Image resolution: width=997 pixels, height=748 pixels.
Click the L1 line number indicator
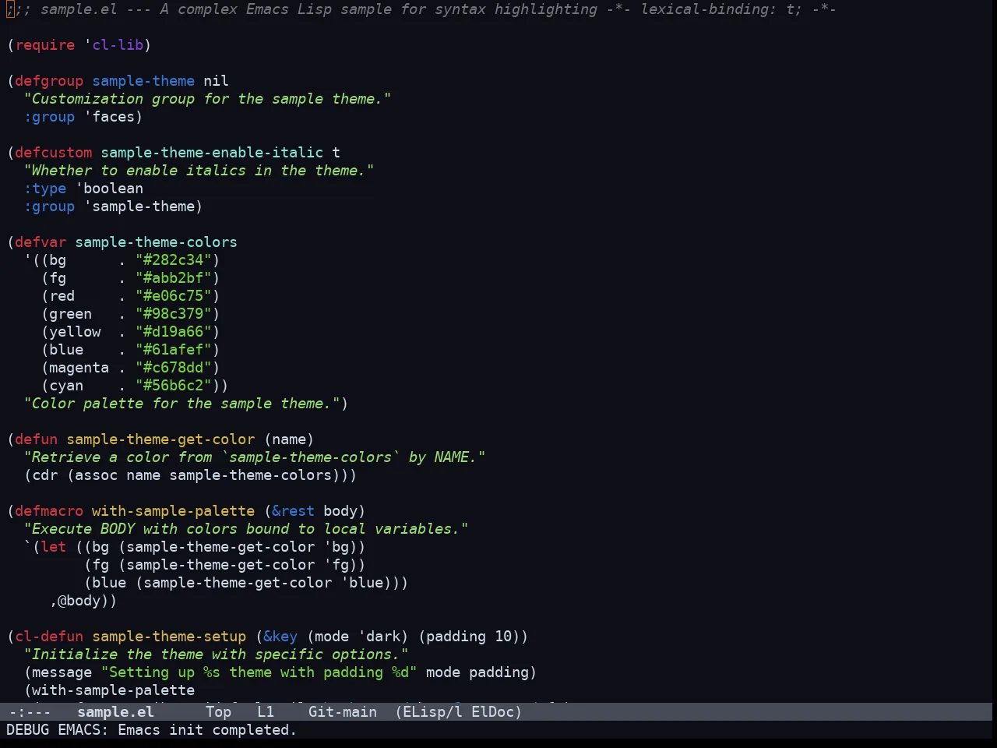[266, 711]
